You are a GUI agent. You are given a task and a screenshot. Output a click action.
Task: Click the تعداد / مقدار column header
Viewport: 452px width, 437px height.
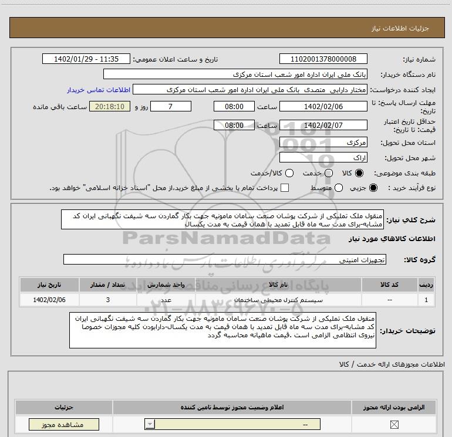tap(107, 284)
